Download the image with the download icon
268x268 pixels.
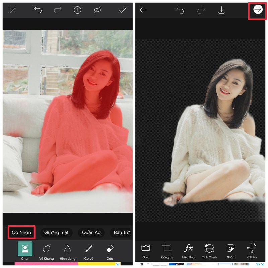pyautogui.click(x=221, y=10)
